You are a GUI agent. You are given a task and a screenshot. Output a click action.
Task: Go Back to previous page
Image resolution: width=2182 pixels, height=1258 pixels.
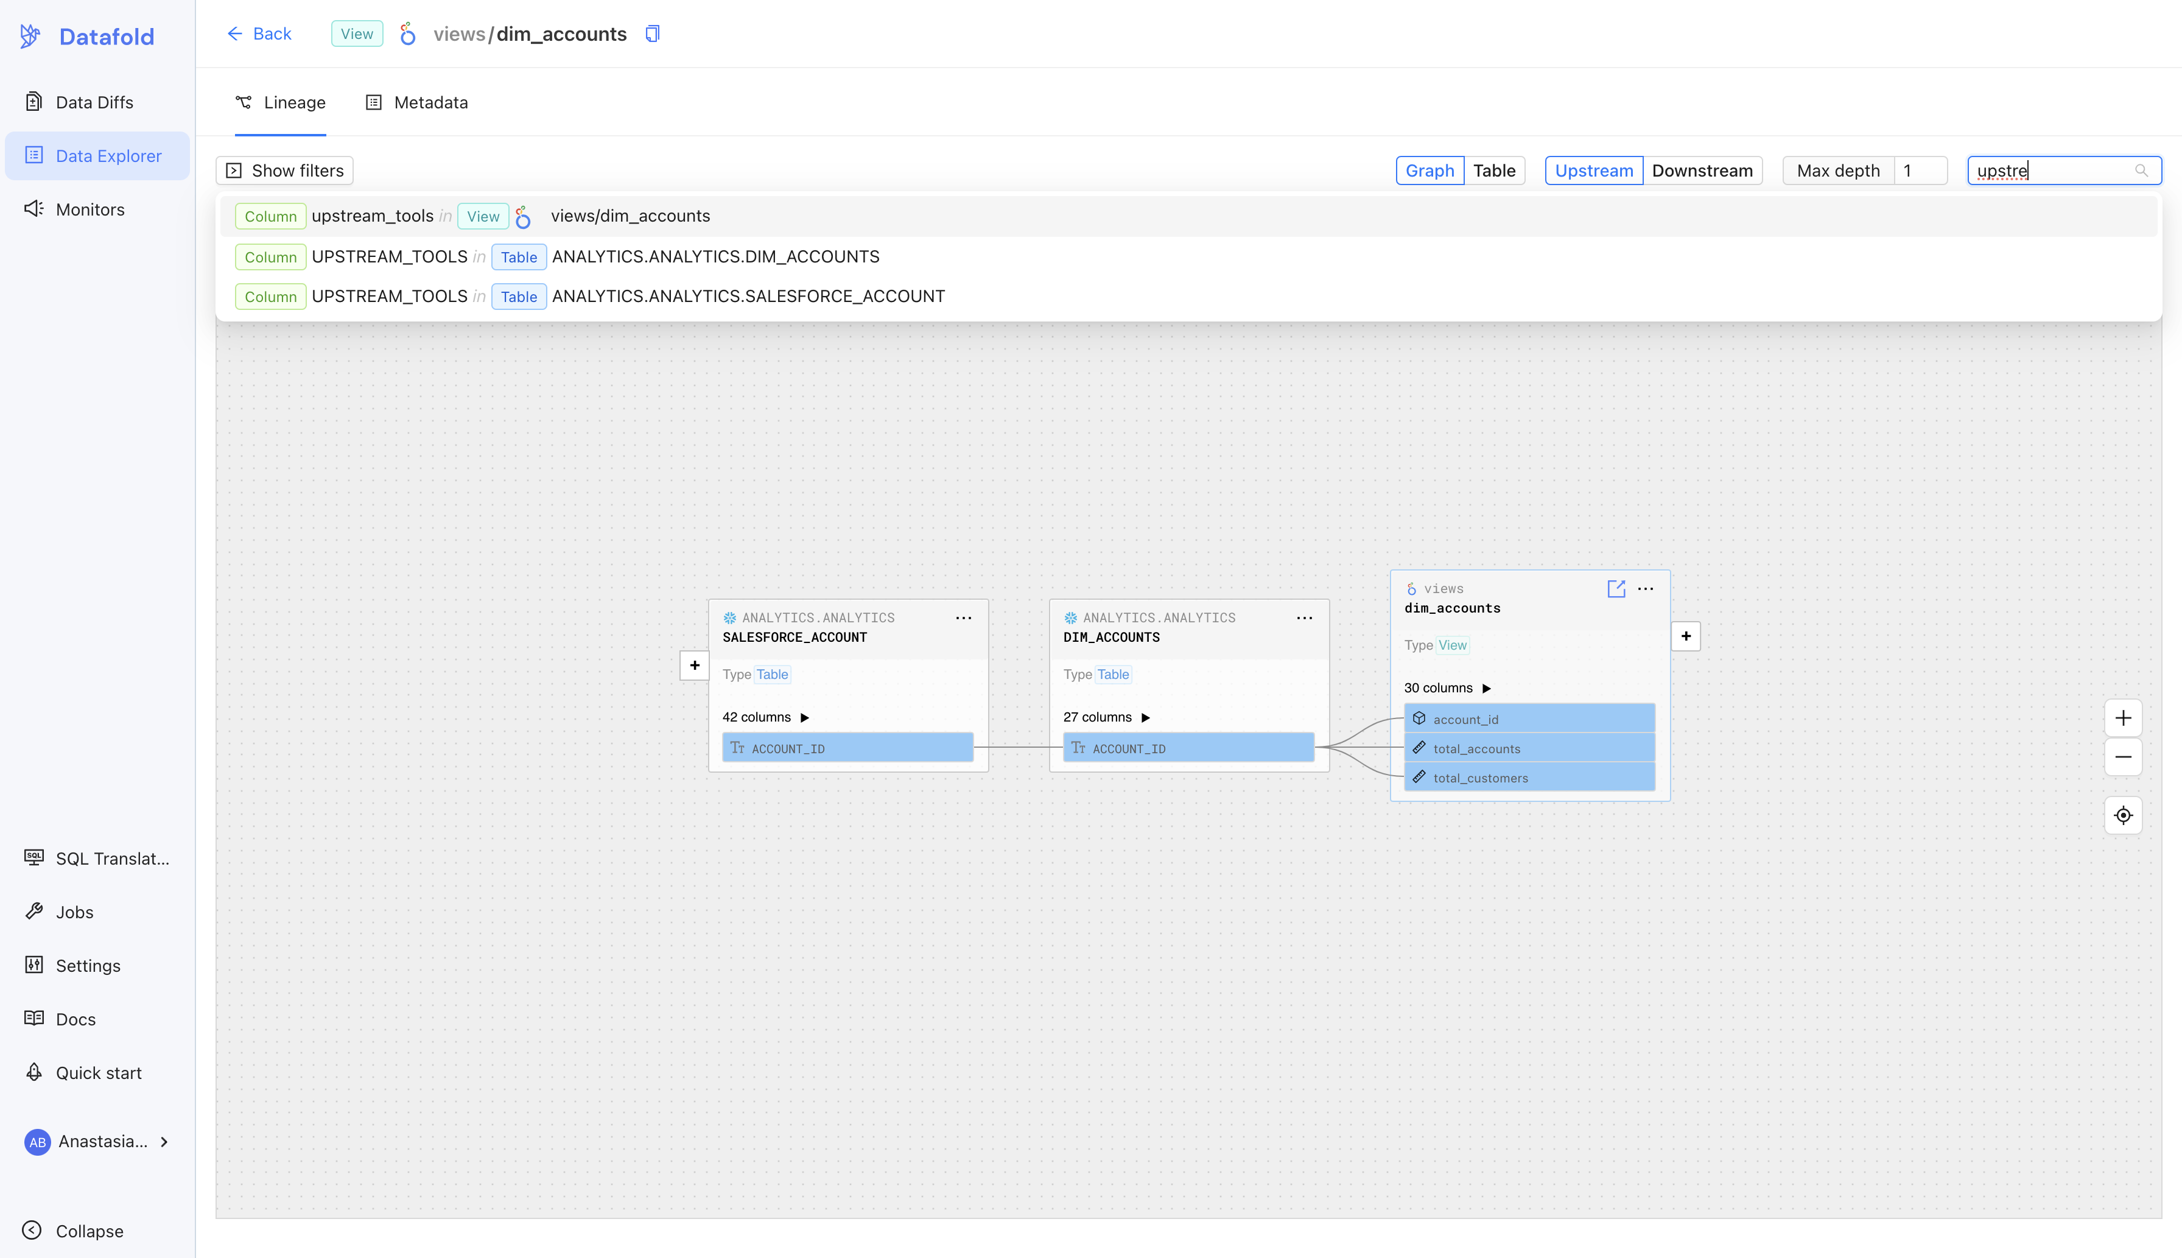259,33
